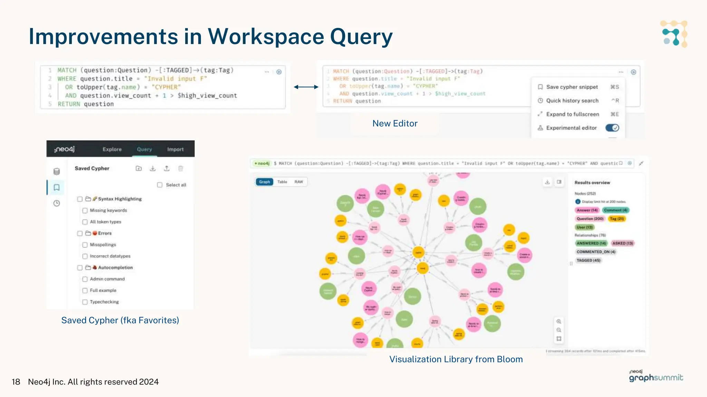
Task: Click the results overview panel drag handle
Action: (571, 263)
